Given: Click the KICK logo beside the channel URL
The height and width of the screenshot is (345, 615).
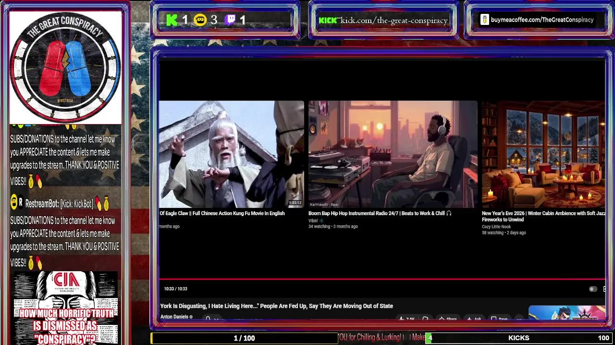Looking at the screenshot, I should click(x=328, y=20).
